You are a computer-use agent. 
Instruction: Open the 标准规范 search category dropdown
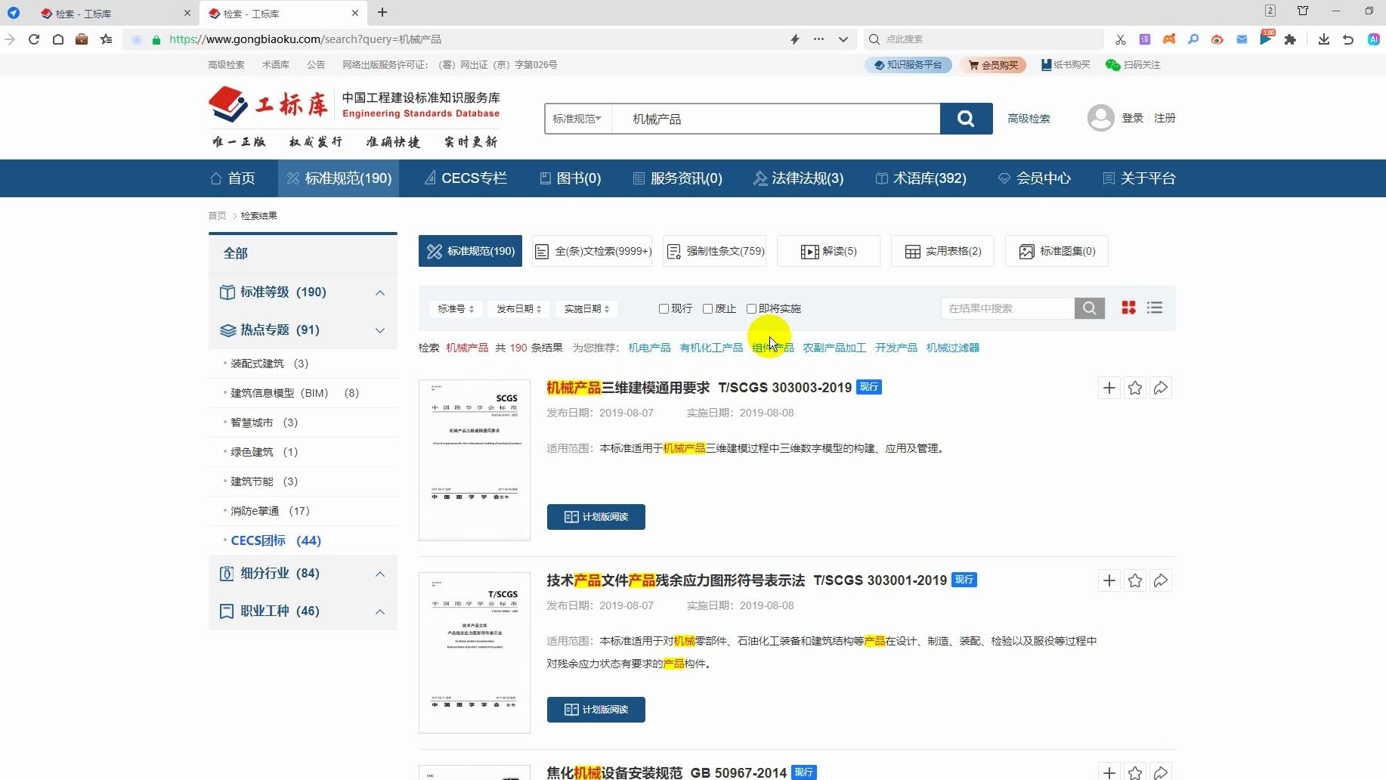(x=577, y=119)
